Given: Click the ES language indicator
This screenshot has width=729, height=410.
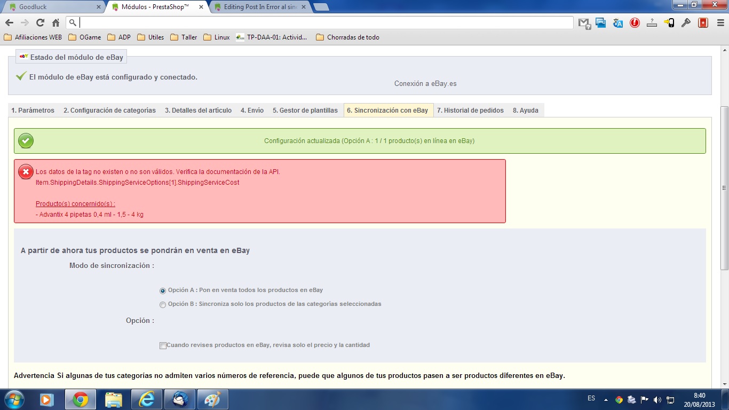Looking at the screenshot, I should click(591, 398).
